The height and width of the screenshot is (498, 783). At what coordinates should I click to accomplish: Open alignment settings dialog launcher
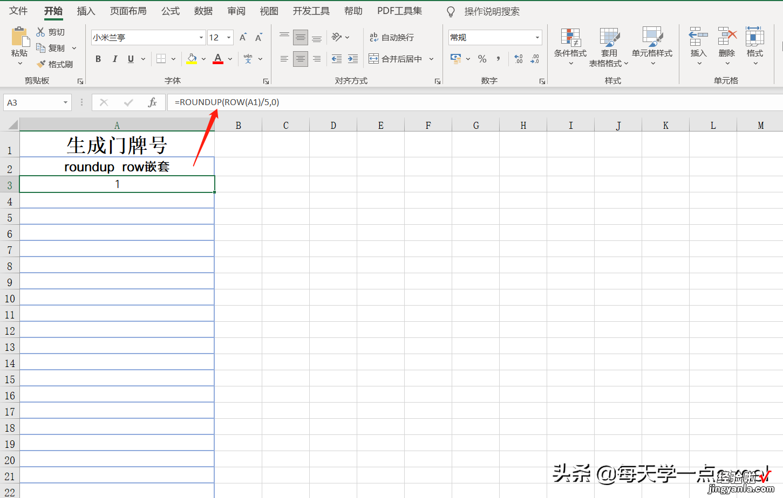tap(437, 81)
